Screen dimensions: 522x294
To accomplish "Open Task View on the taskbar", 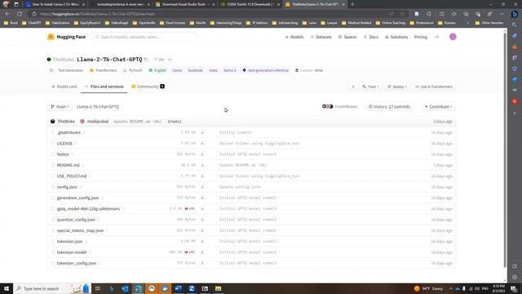I will 98,288.
